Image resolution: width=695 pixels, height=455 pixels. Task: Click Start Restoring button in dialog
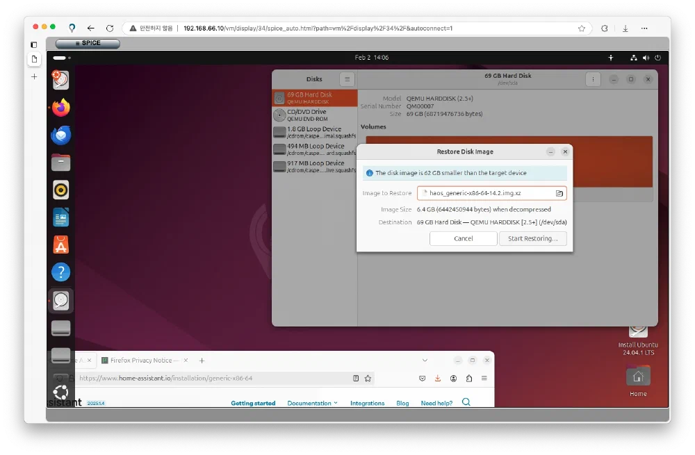pos(532,238)
